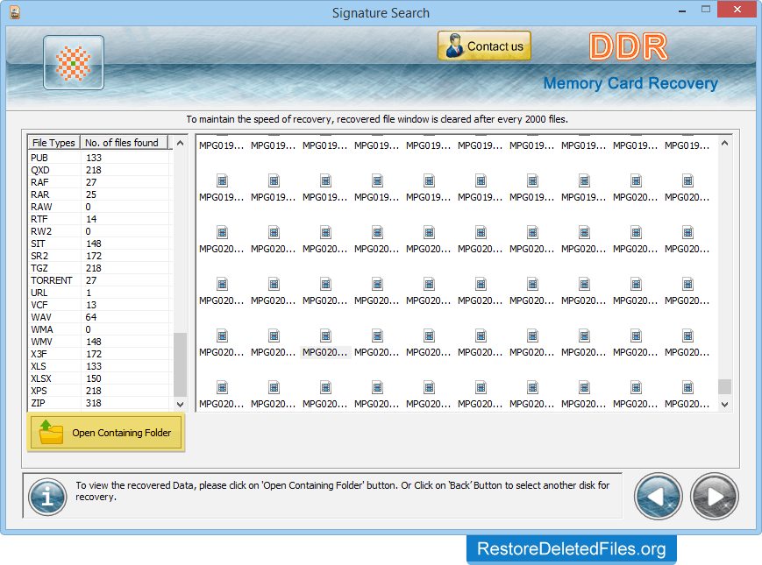762x565 pixels.
Task: Select the XLSX file type row
Action: click(x=100, y=378)
